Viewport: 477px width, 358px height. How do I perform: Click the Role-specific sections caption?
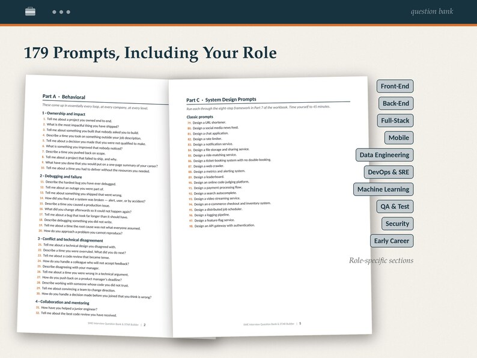(x=381, y=261)
